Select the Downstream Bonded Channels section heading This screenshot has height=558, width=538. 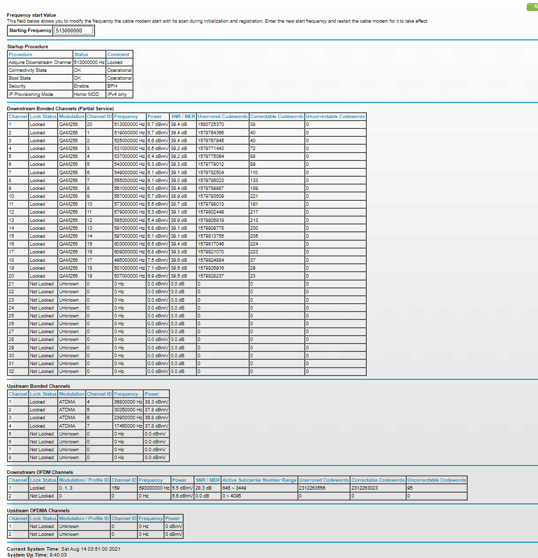[60, 109]
